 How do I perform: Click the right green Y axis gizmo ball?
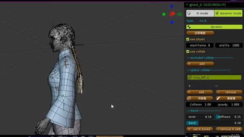(180, 14)
